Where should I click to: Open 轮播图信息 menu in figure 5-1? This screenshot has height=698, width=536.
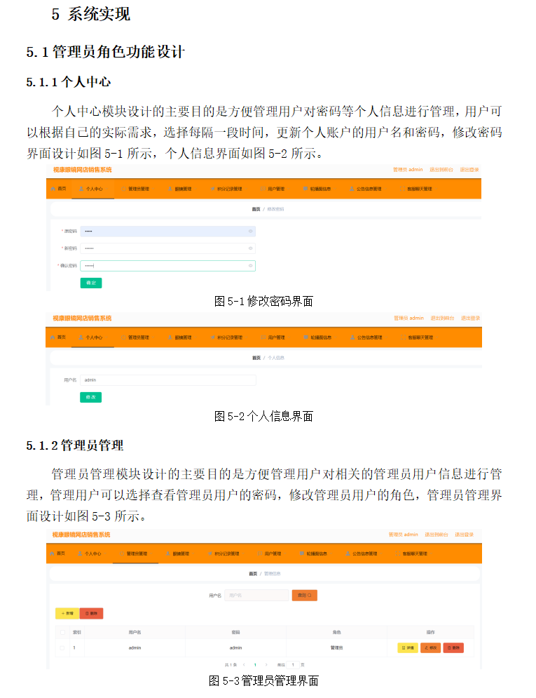pos(317,189)
